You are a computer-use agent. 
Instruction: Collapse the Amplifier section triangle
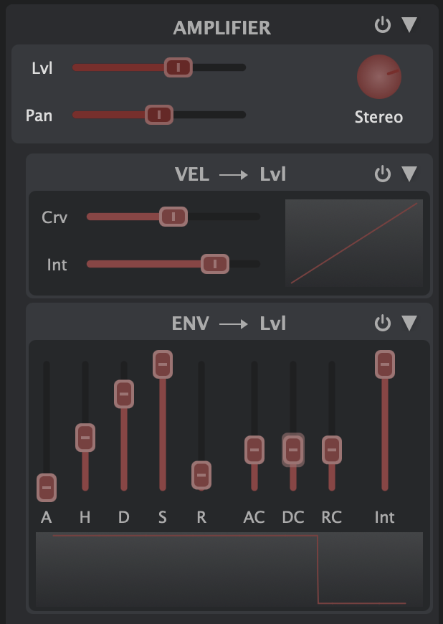[x=409, y=26]
